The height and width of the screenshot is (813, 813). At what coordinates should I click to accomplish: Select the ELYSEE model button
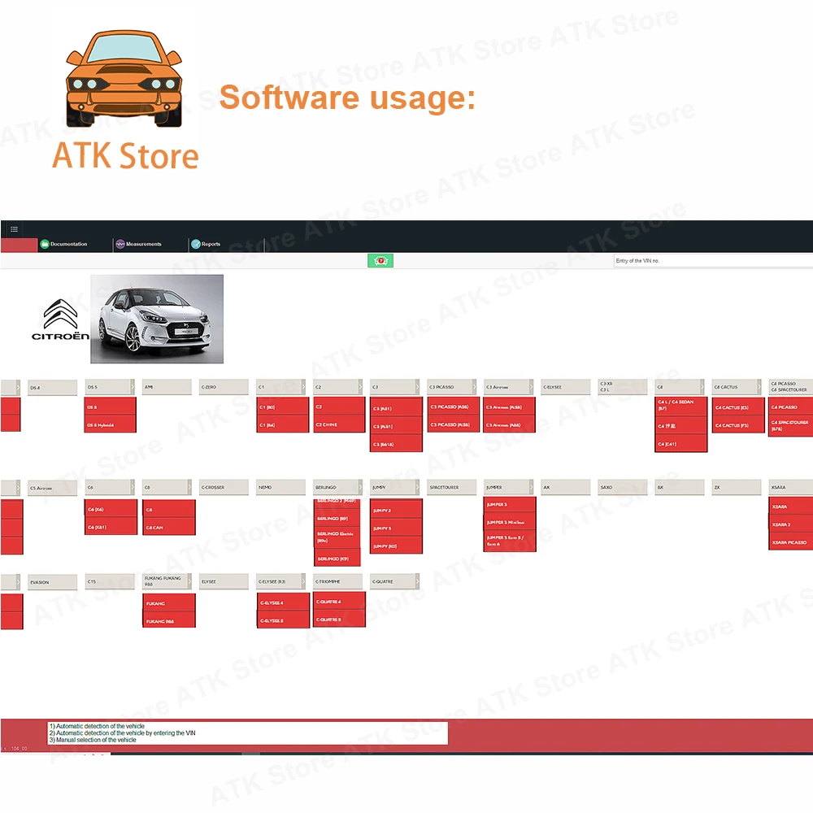pos(224,581)
